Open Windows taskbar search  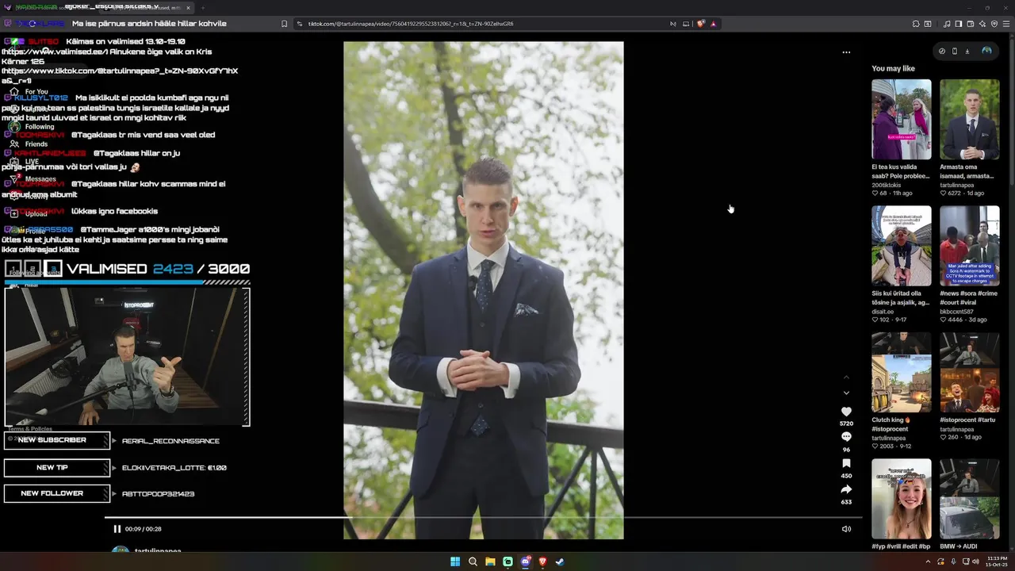[473, 561]
